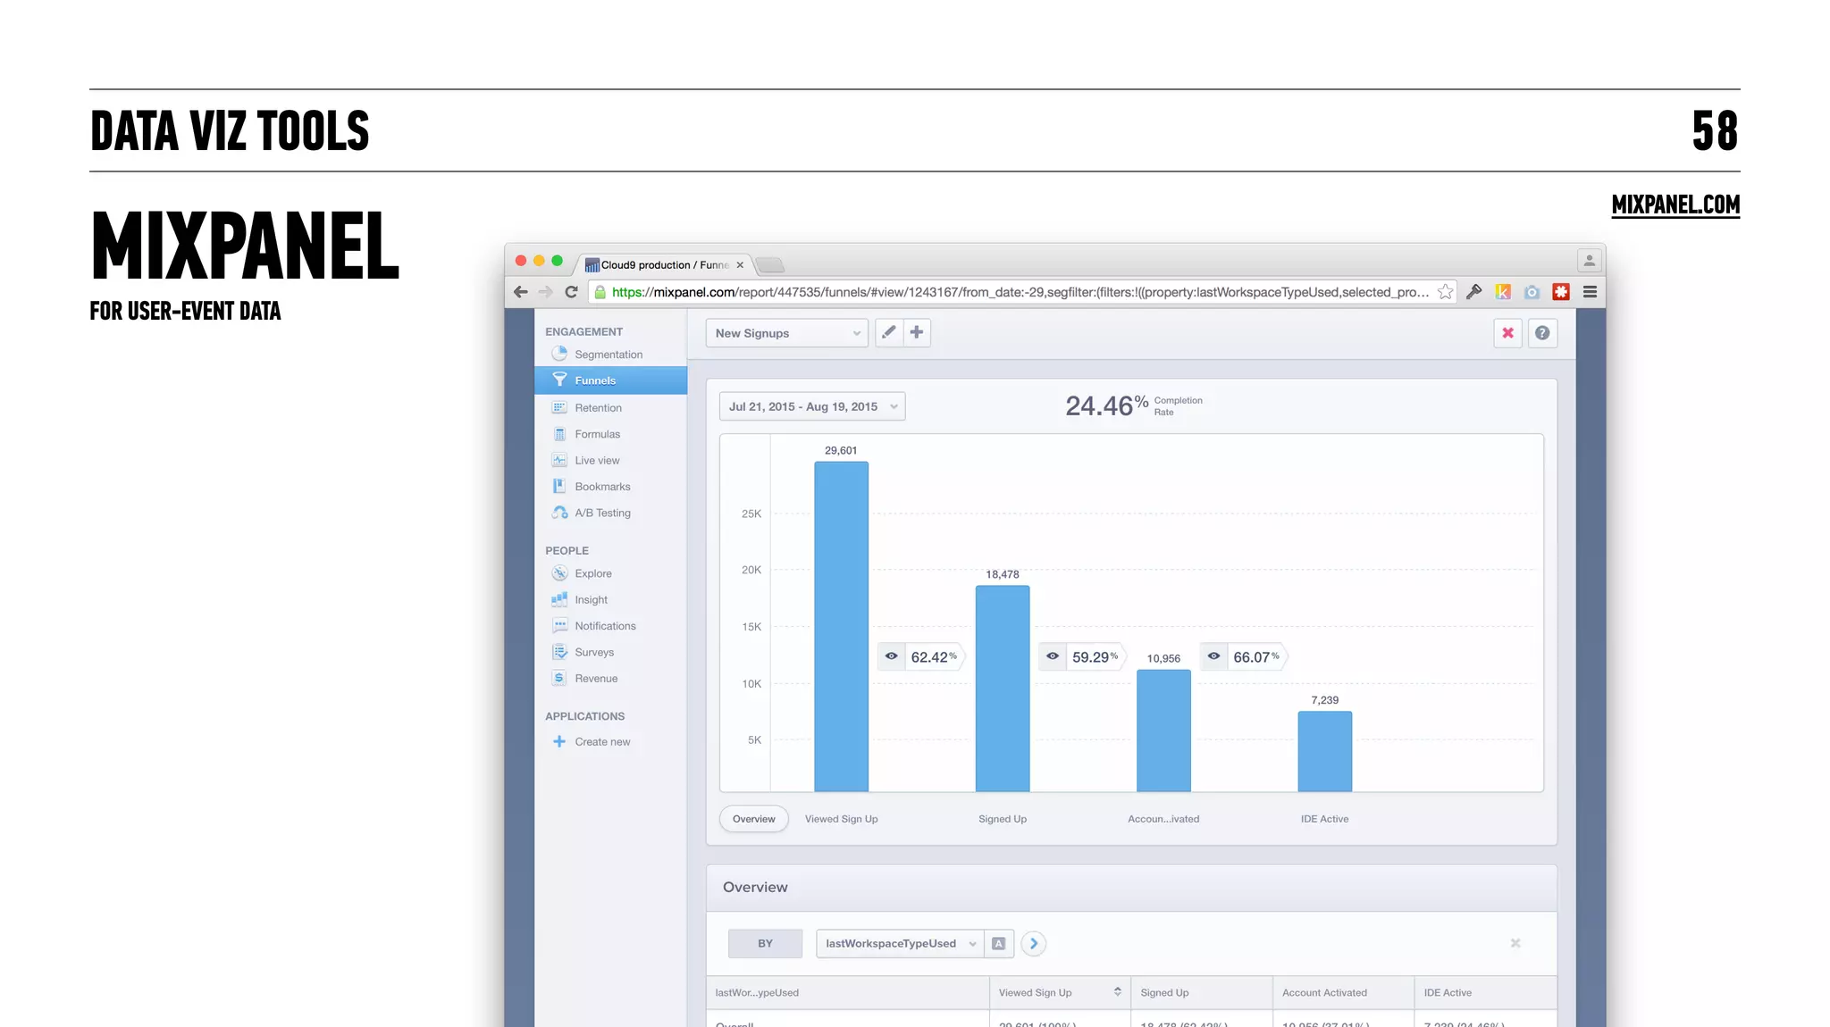Select Retention in the sidebar
Screen dimensions: 1830x1027
598,408
